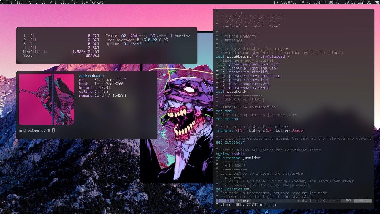Screen dimensions: 380x214
Task: Click the NORMAL mode indicator in statusline
Action: tap(225, 201)
